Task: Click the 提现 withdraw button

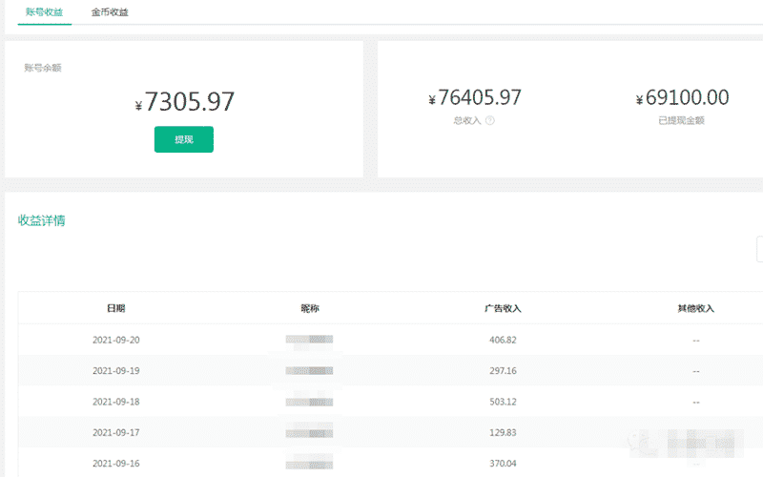Action: pyautogui.click(x=184, y=139)
